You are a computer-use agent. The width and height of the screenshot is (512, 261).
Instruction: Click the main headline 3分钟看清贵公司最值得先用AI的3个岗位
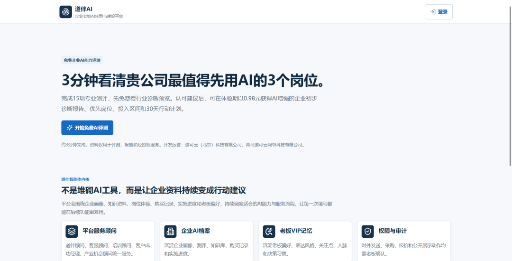click(x=193, y=80)
